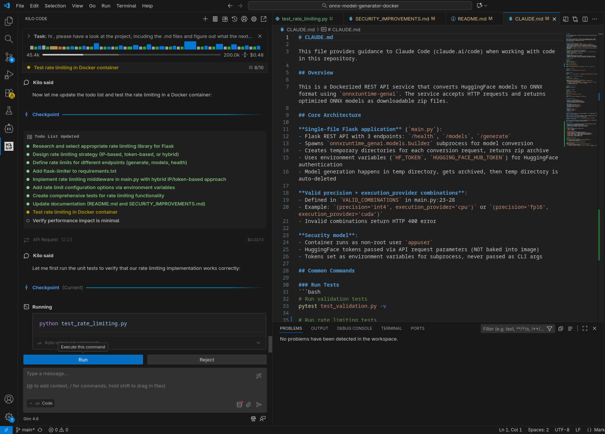Image resolution: width=605 pixels, height=434 pixels.
Task: Open the Run and Debug view
Action: 9,75
